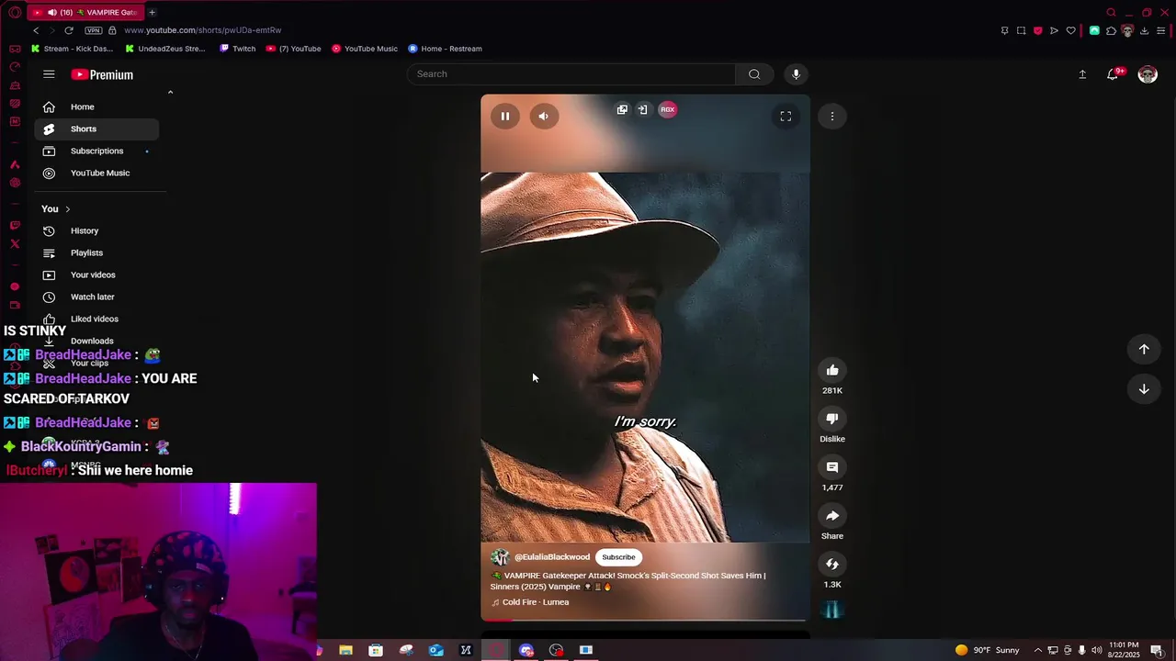Open the extensions cube icon

click(1111, 30)
